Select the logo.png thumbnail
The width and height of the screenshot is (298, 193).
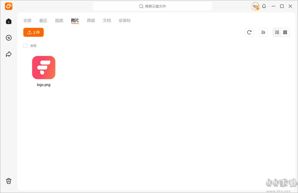pyautogui.click(x=44, y=67)
